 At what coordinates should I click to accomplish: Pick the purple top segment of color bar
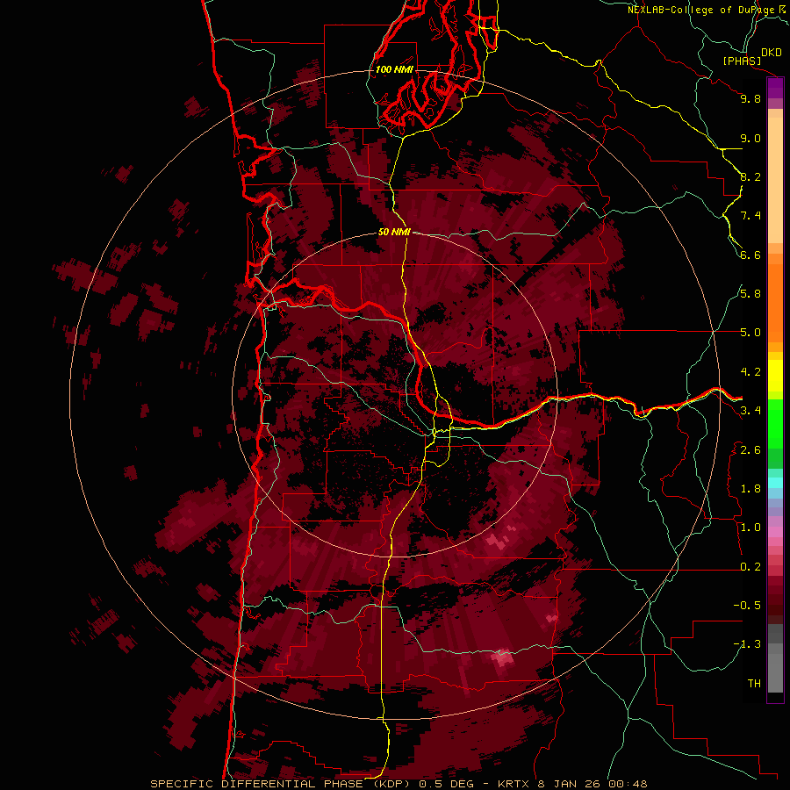pyautogui.click(x=775, y=88)
